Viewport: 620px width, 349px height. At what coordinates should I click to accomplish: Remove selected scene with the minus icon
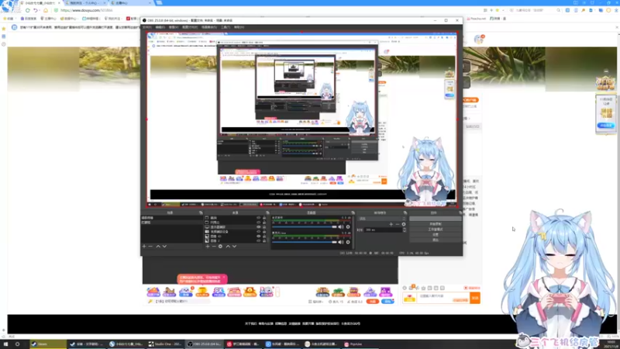pos(150,247)
